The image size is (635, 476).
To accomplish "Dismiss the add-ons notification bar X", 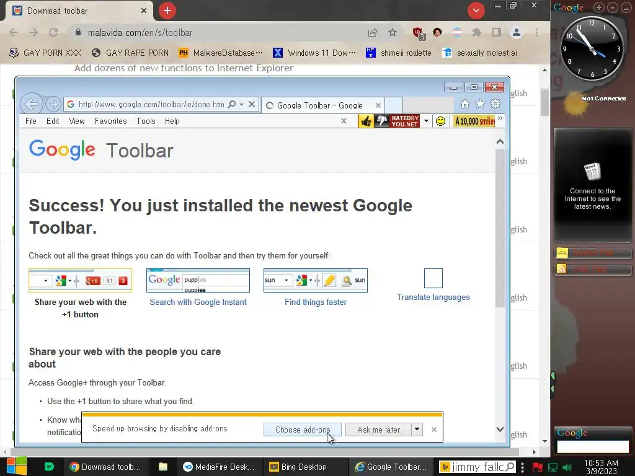I will pos(434,430).
